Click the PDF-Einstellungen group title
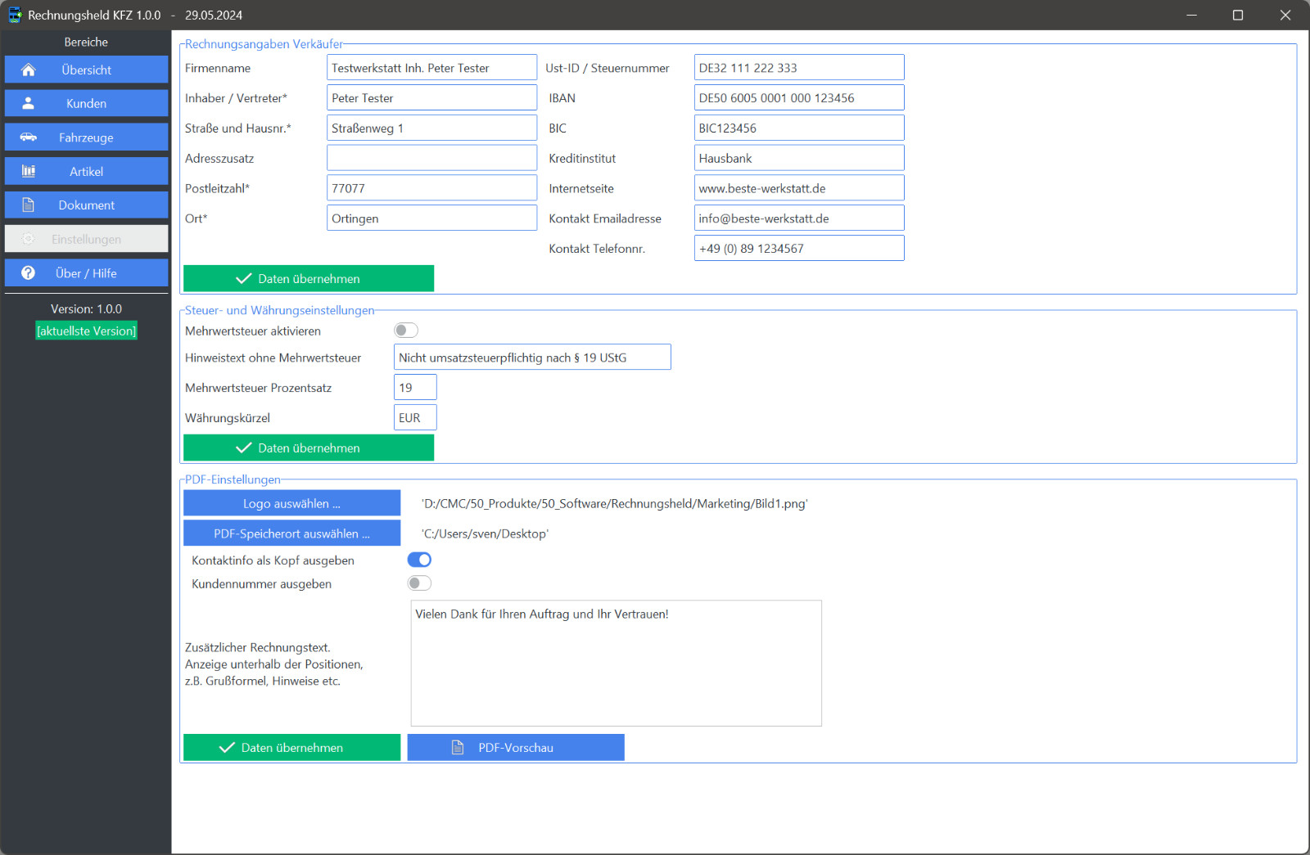 233,479
